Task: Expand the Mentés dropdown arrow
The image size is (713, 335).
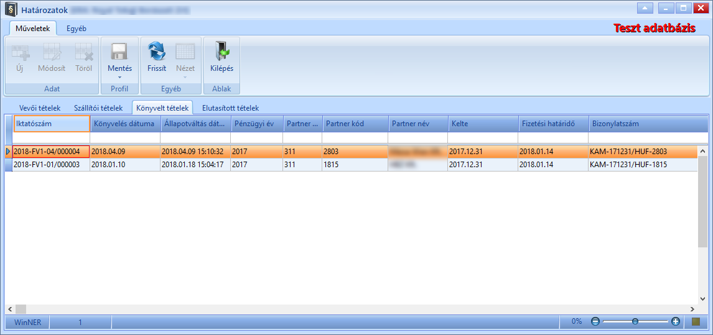Action: click(119, 77)
